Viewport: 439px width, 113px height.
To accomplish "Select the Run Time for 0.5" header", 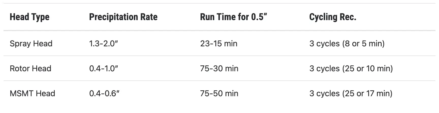I will pos(233,17).
